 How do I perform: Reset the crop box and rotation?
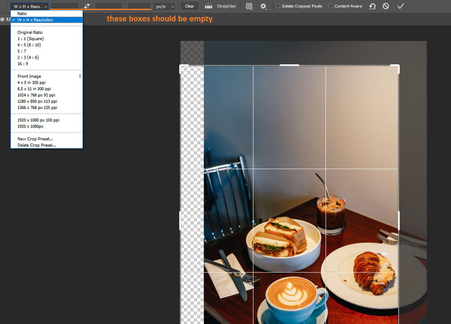point(372,6)
